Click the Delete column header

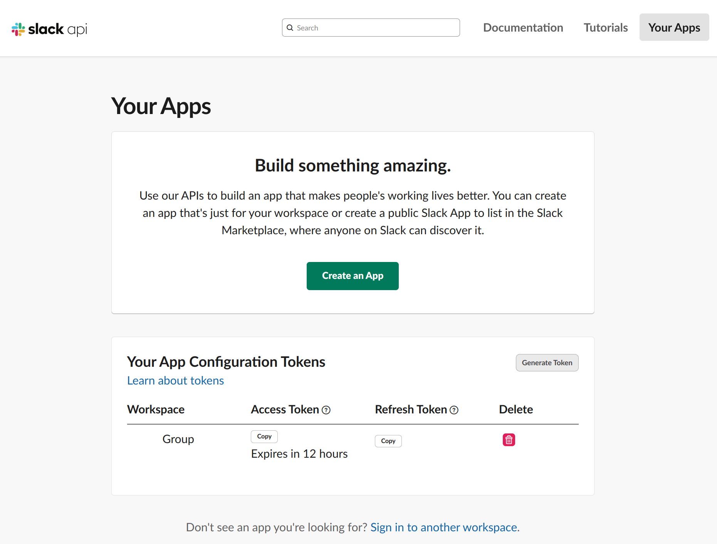(516, 410)
